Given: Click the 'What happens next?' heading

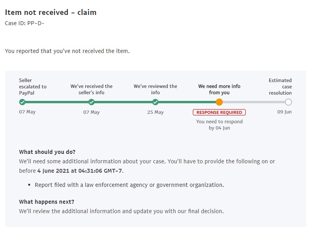Looking at the screenshot, I should (x=47, y=202).
